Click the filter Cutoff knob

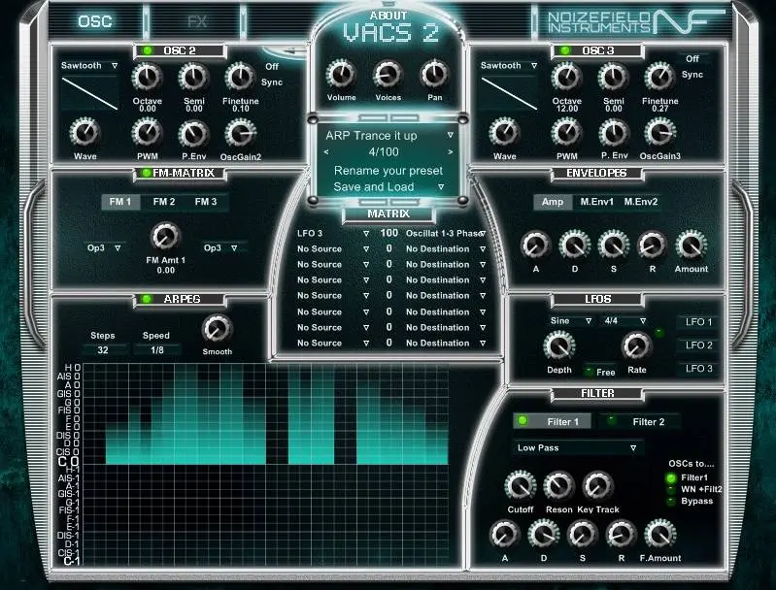pyautogui.click(x=521, y=486)
